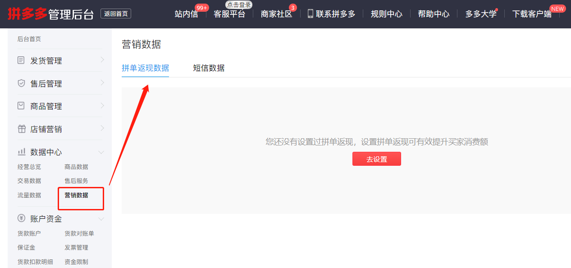This screenshot has width=571, height=268.
Task: Click the 售后管理 shield icon
Action: point(21,83)
